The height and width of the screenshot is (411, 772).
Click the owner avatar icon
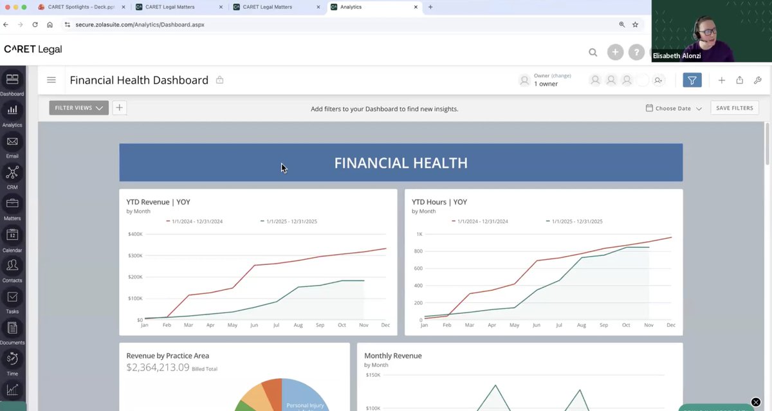click(524, 80)
